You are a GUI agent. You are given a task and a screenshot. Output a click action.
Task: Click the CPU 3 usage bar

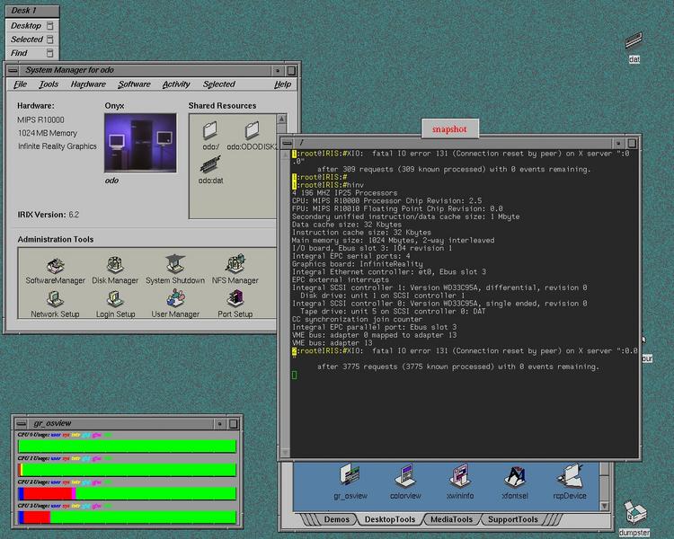(128, 517)
